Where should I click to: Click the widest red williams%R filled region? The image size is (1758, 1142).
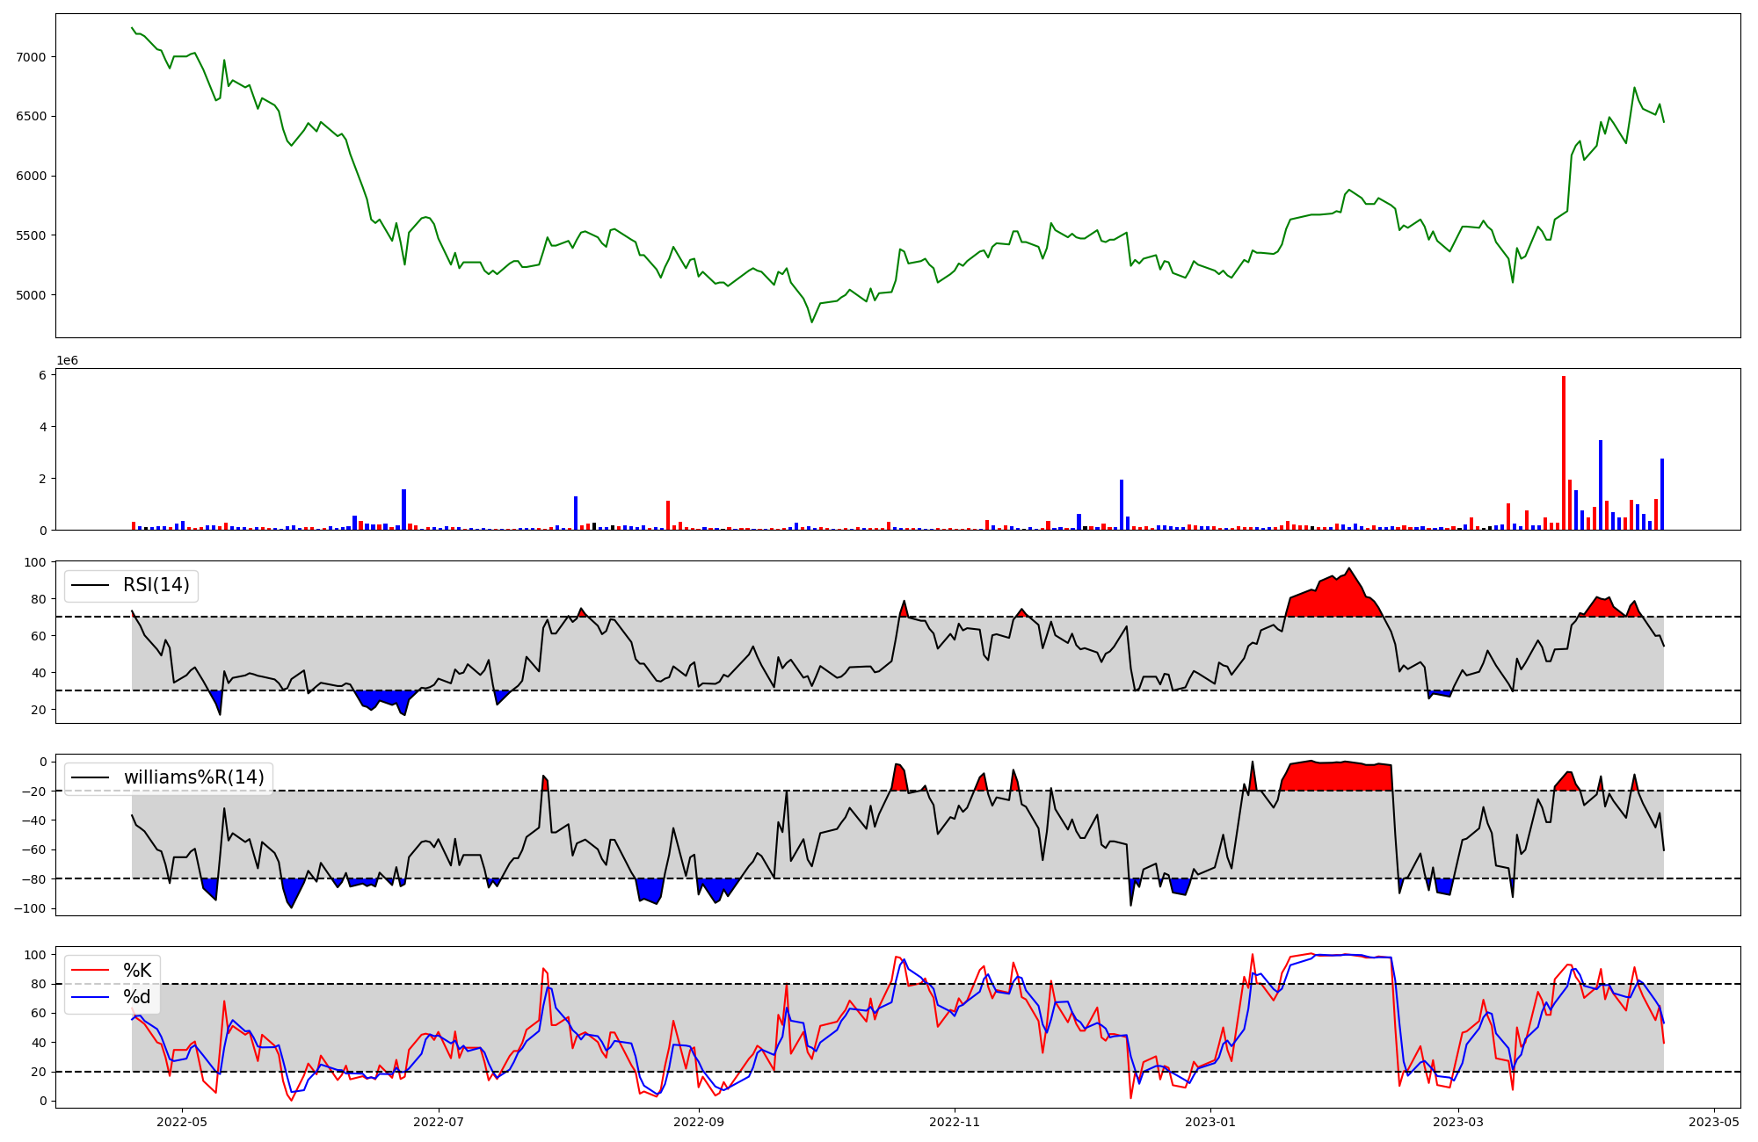tap(1336, 777)
